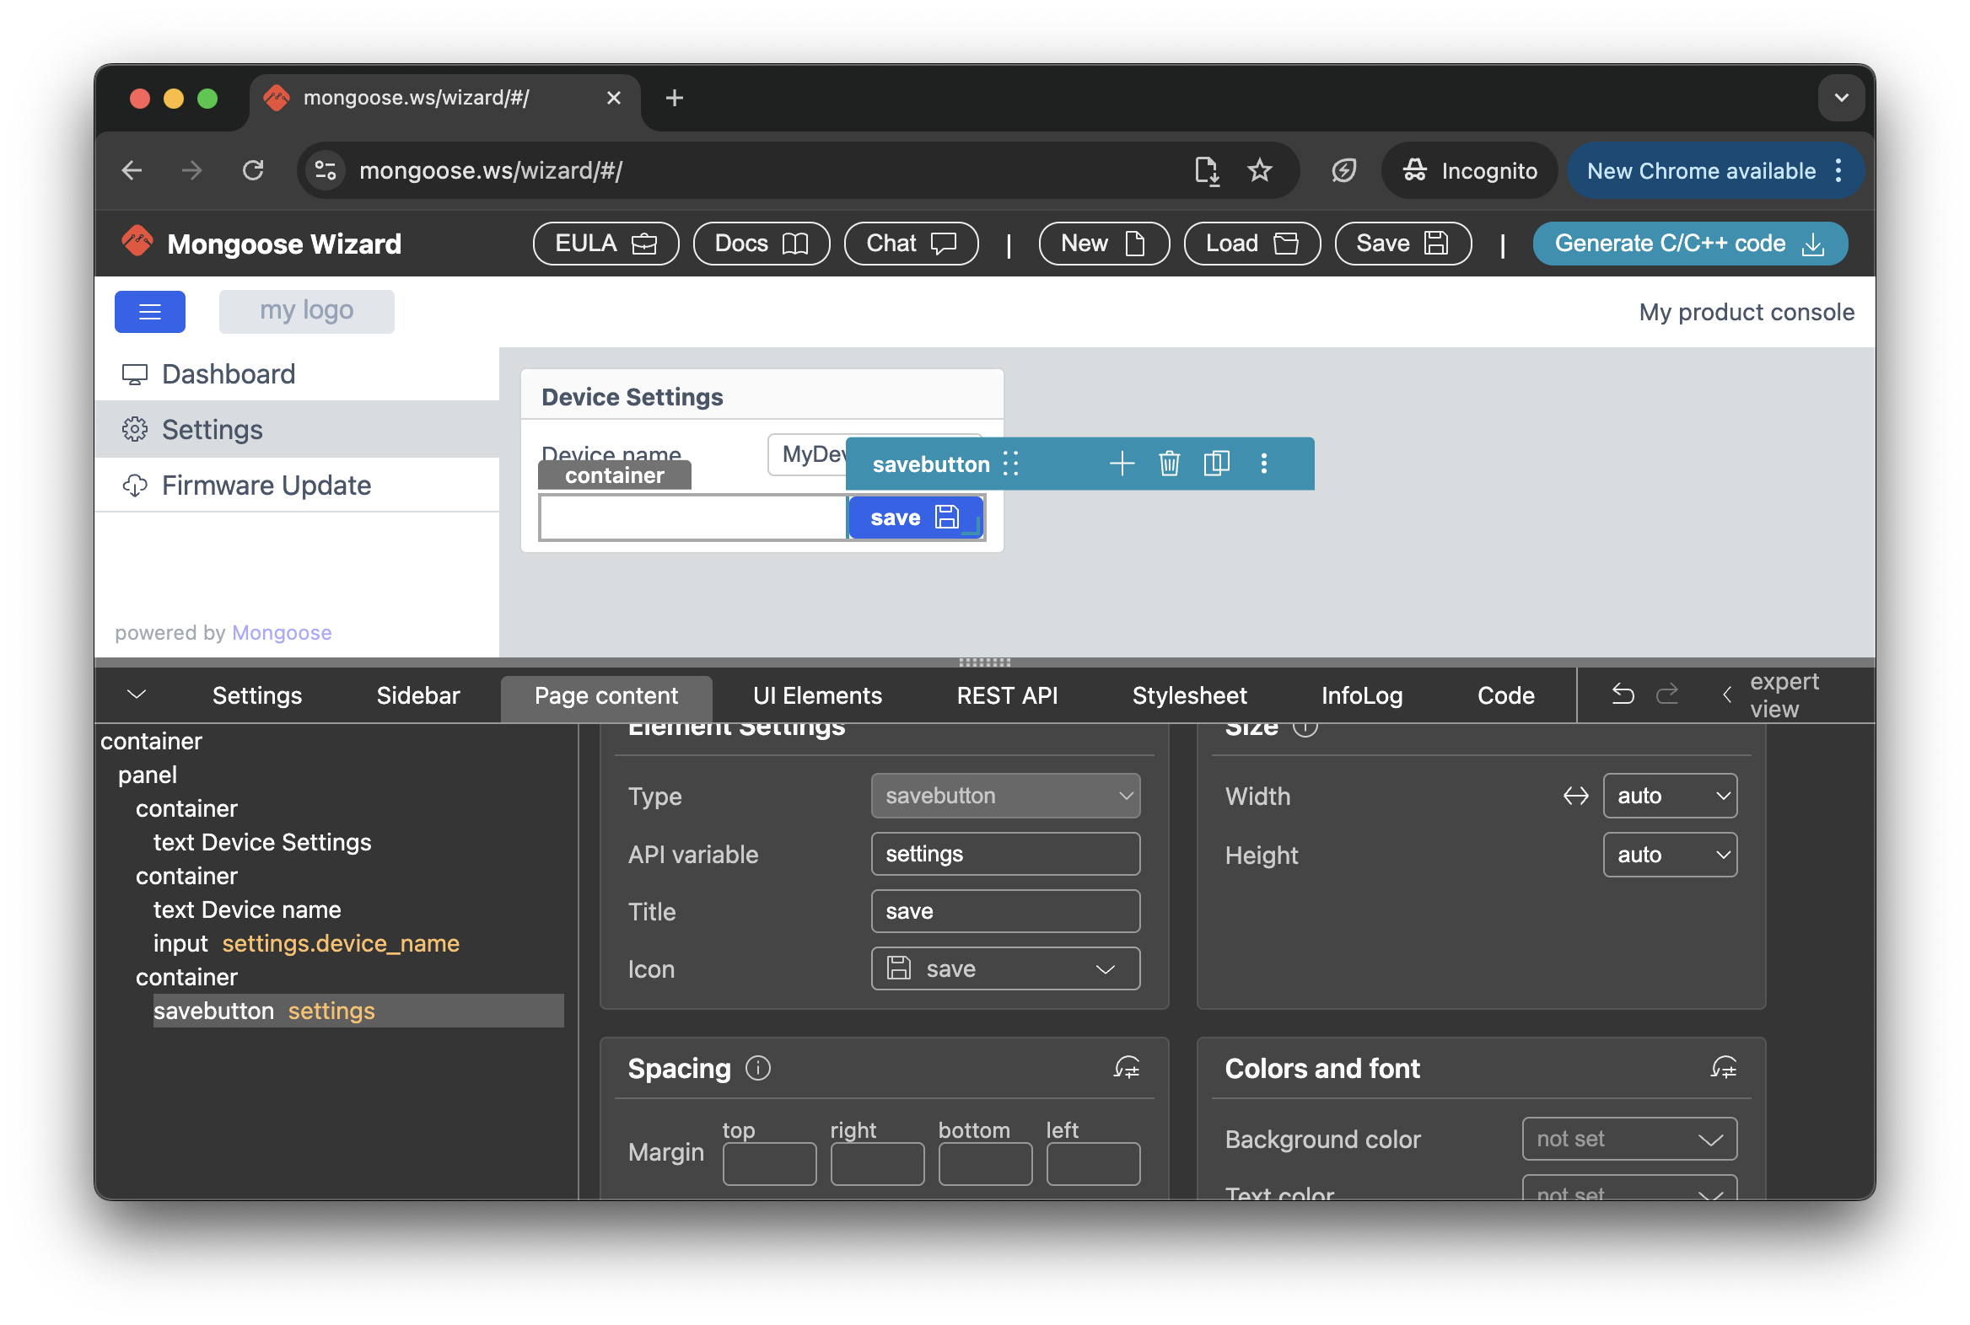Delete savebutton with trash icon
Image resolution: width=1970 pixels, height=1325 pixels.
pyautogui.click(x=1169, y=463)
